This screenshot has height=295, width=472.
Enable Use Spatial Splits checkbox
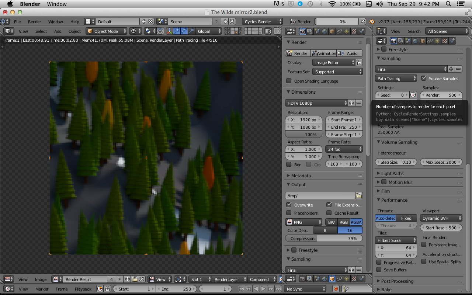tap(424, 261)
